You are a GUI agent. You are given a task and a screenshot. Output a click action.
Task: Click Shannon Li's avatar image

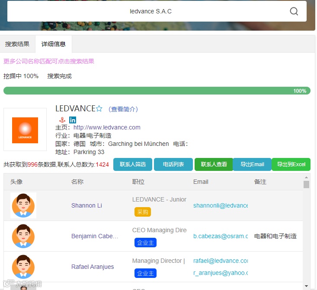(23, 205)
